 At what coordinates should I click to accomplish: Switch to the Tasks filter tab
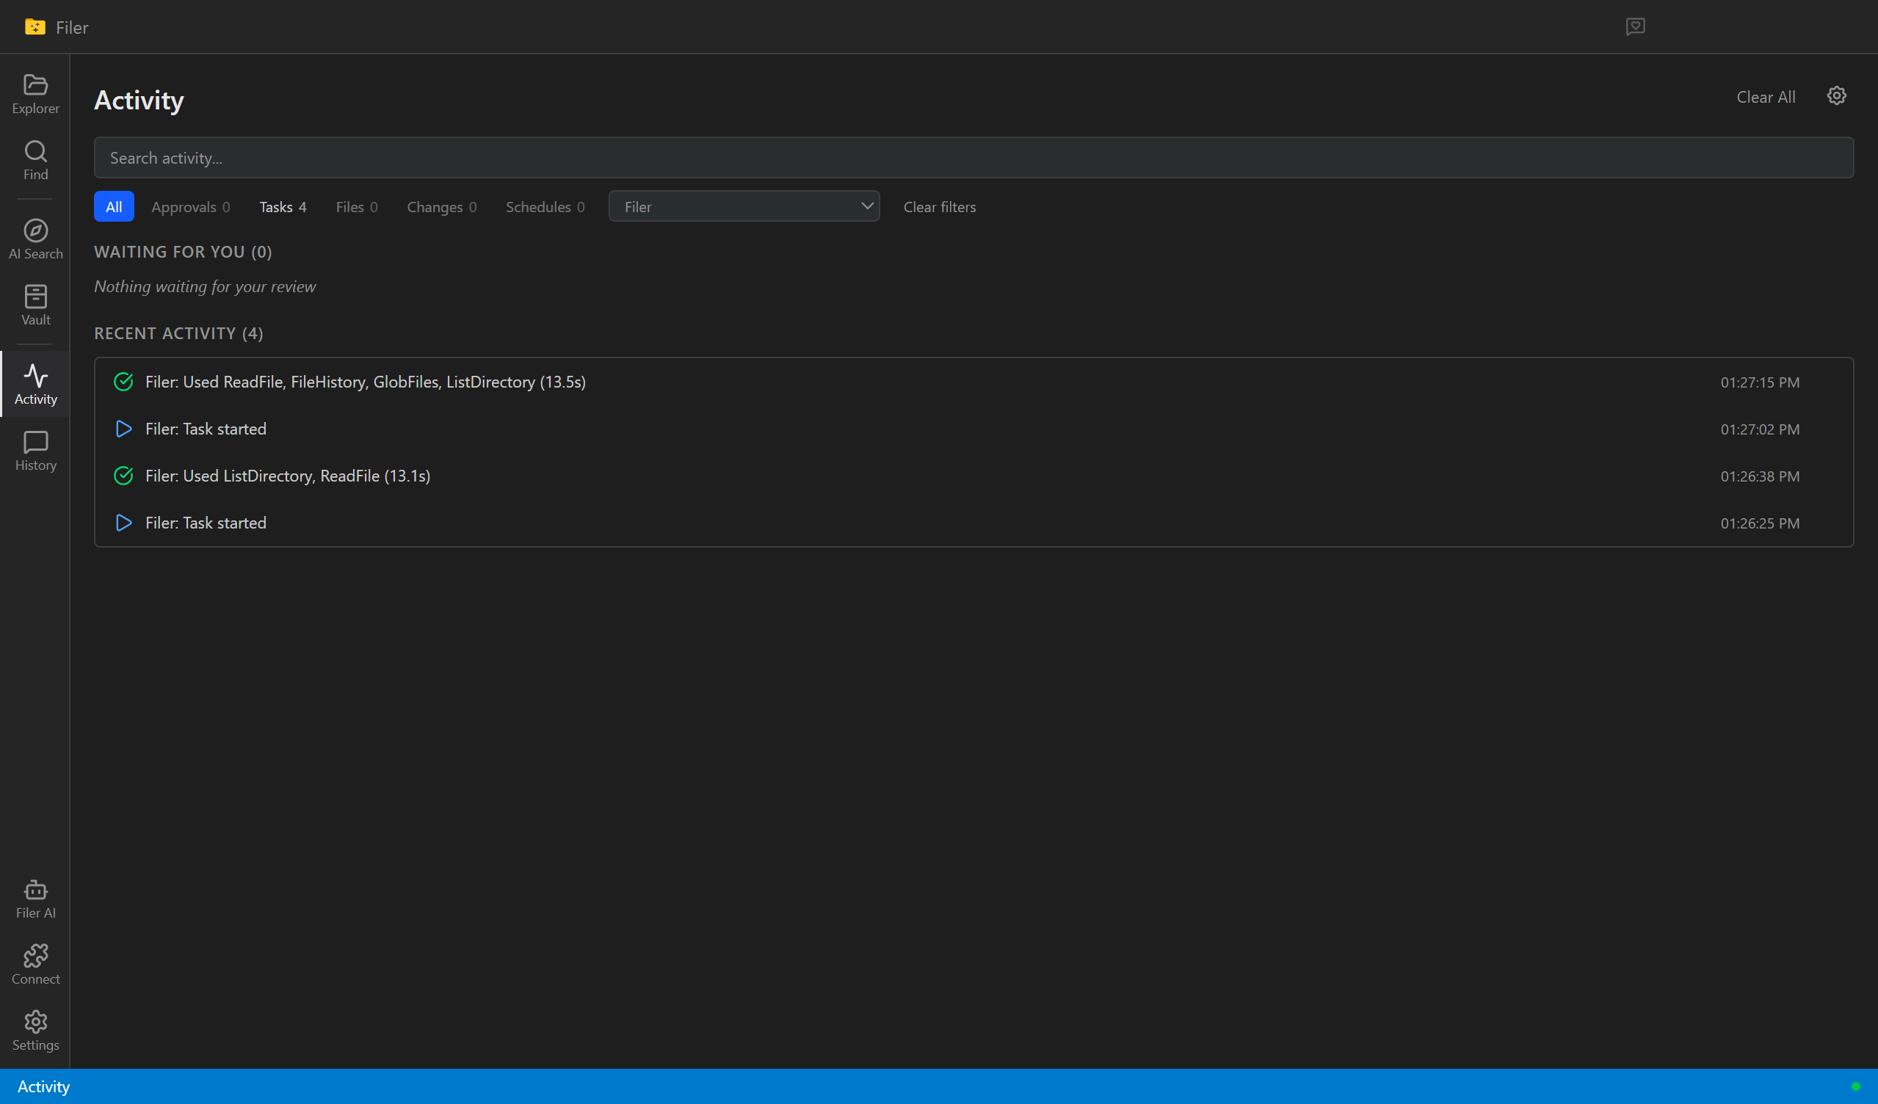click(x=283, y=207)
